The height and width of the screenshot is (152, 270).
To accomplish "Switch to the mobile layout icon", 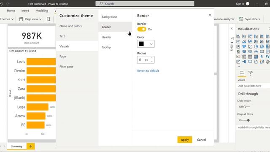I will [x=49, y=19].
